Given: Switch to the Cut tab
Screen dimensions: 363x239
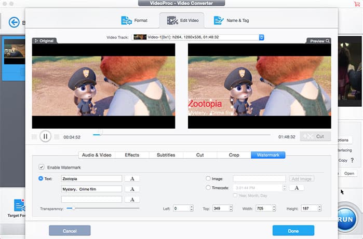Looking at the screenshot, I should [x=200, y=155].
